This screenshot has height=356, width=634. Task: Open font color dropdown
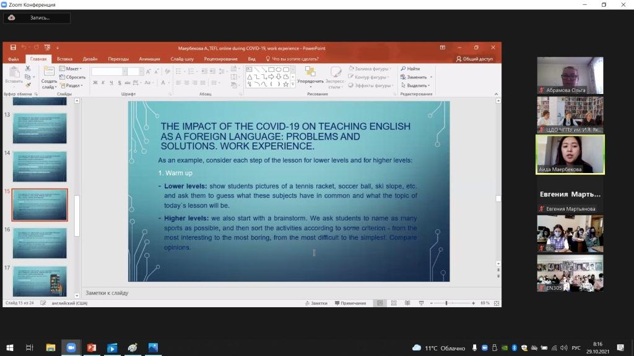tap(170, 83)
